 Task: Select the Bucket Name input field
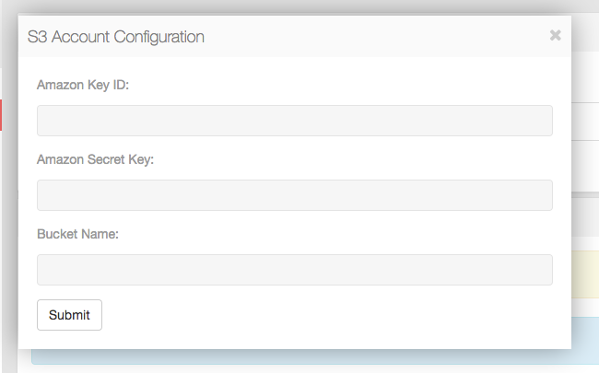pyautogui.click(x=294, y=270)
